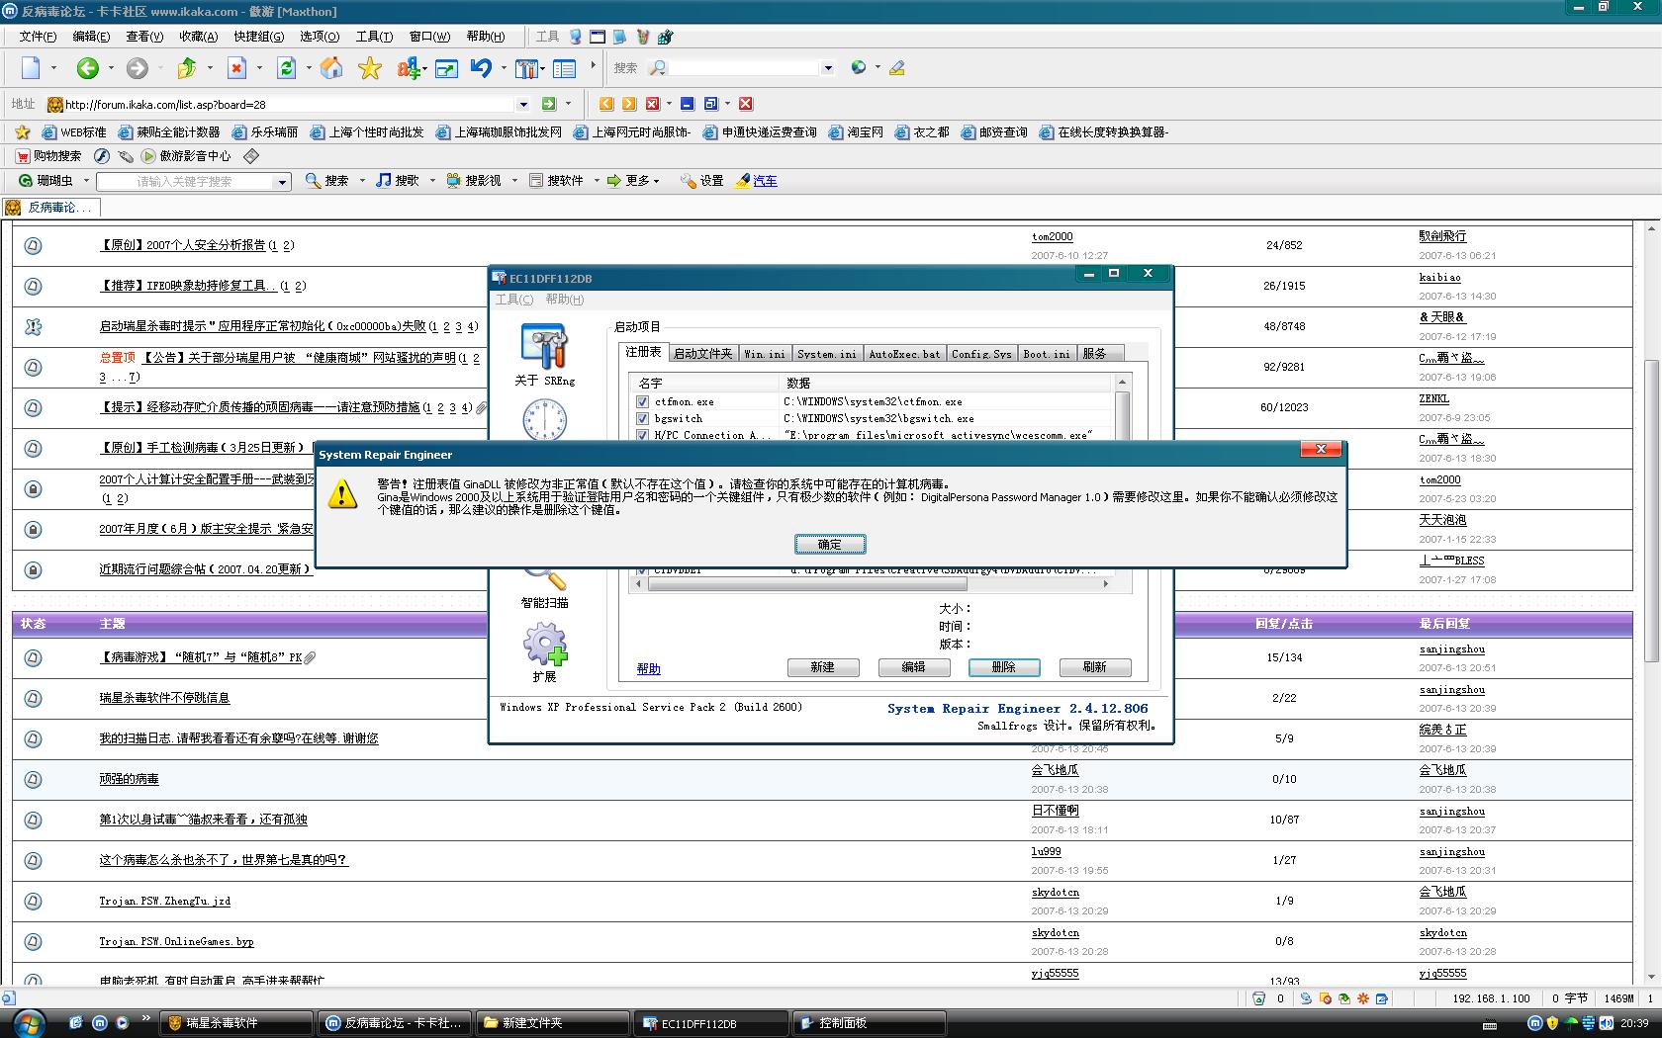Screen dimensions: 1662x1038
Task: Open the 收藏(A) menu
Action: pyautogui.click(x=198, y=37)
